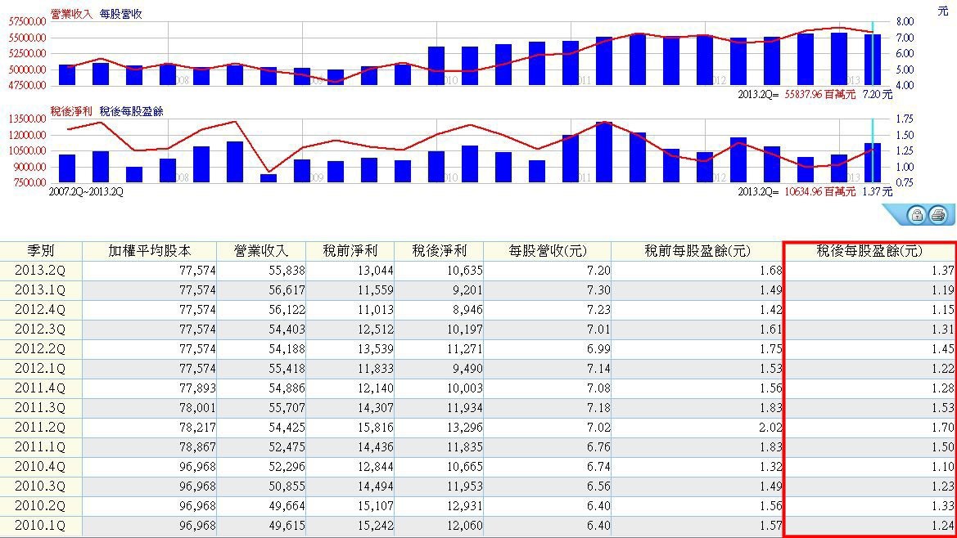This screenshot has height=538, width=957.
Task: Select the 加權平均股本 column header
Action: (150, 250)
